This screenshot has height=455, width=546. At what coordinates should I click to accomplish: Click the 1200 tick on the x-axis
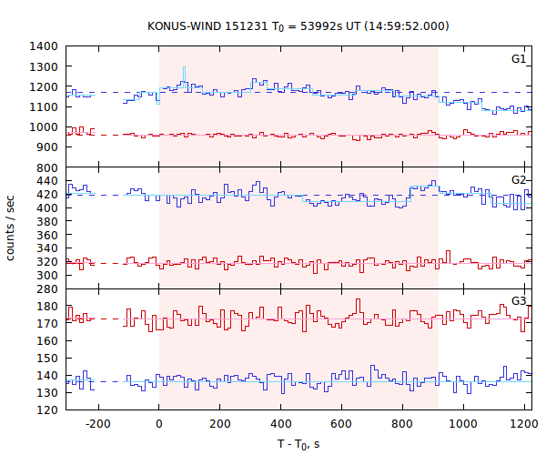click(x=524, y=424)
